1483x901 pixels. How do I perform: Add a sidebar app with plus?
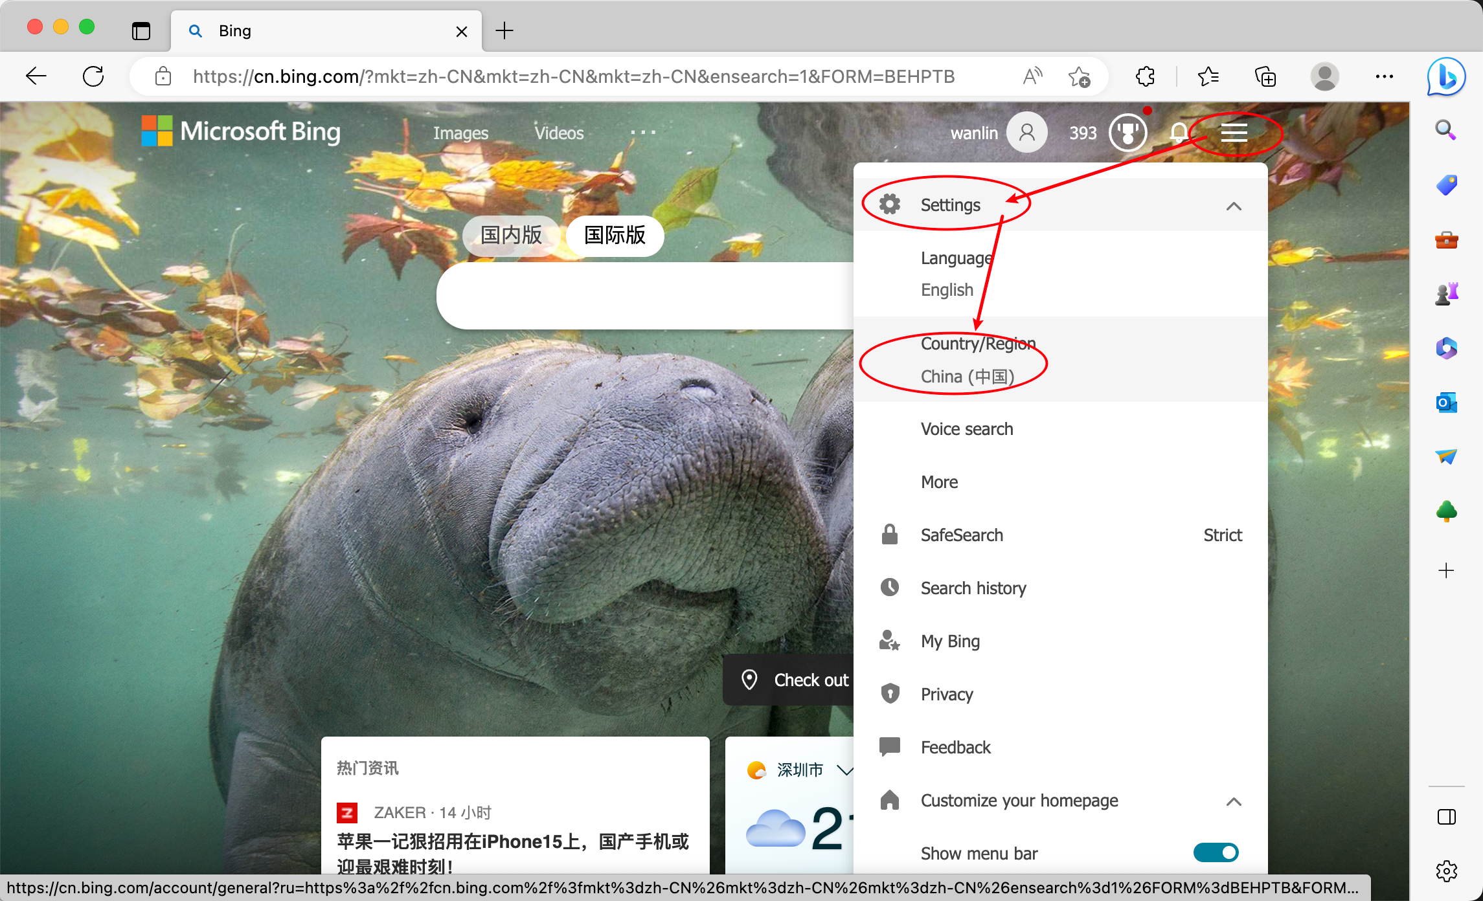(x=1446, y=570)
